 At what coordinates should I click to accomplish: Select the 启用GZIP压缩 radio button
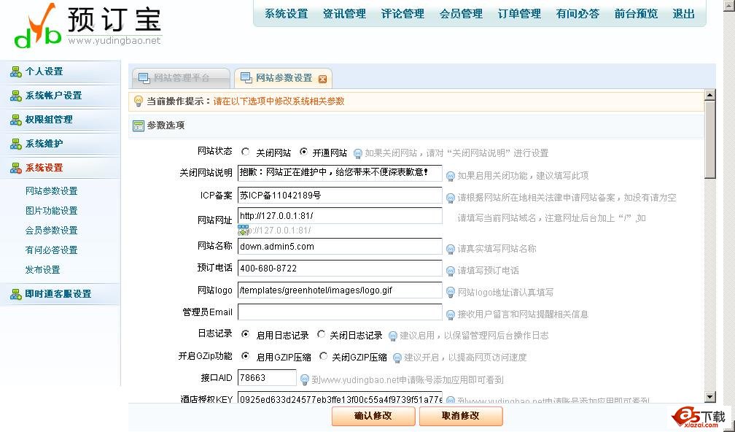[x=245, y=356]
